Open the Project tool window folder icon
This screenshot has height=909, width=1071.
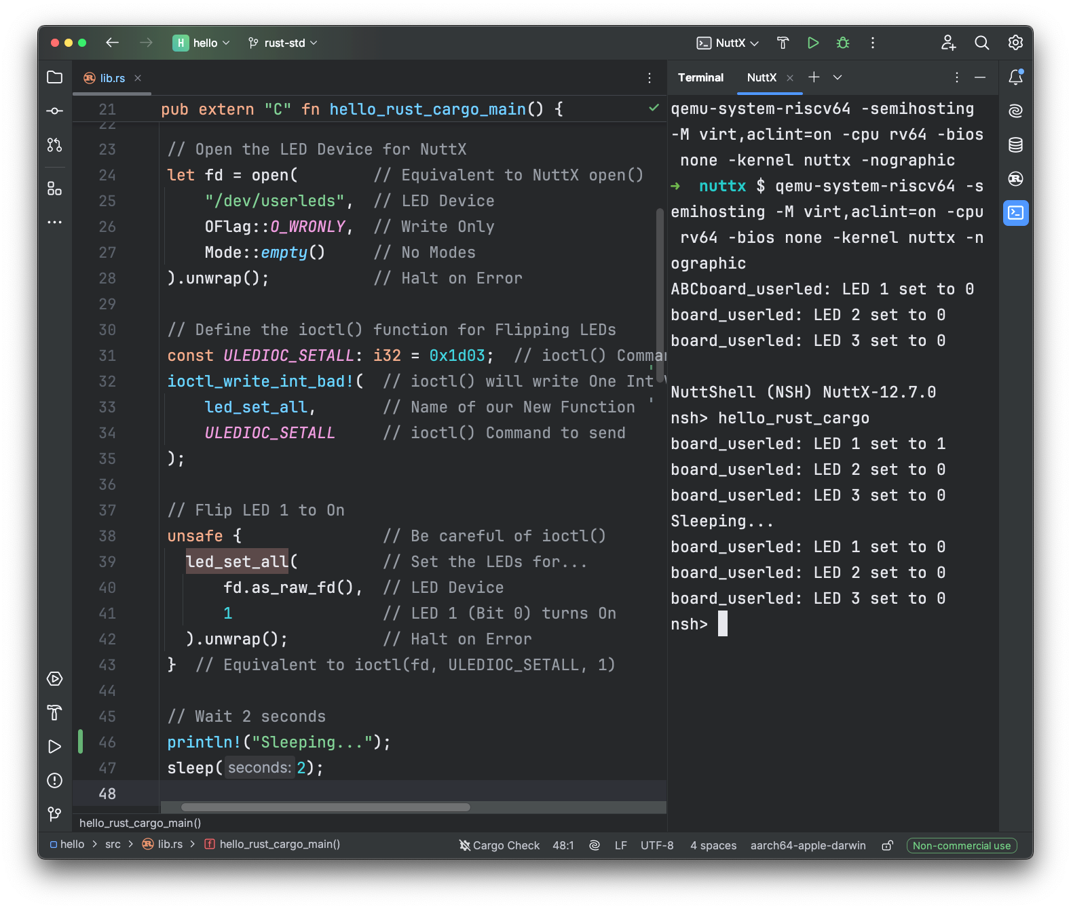pos(55,77)
